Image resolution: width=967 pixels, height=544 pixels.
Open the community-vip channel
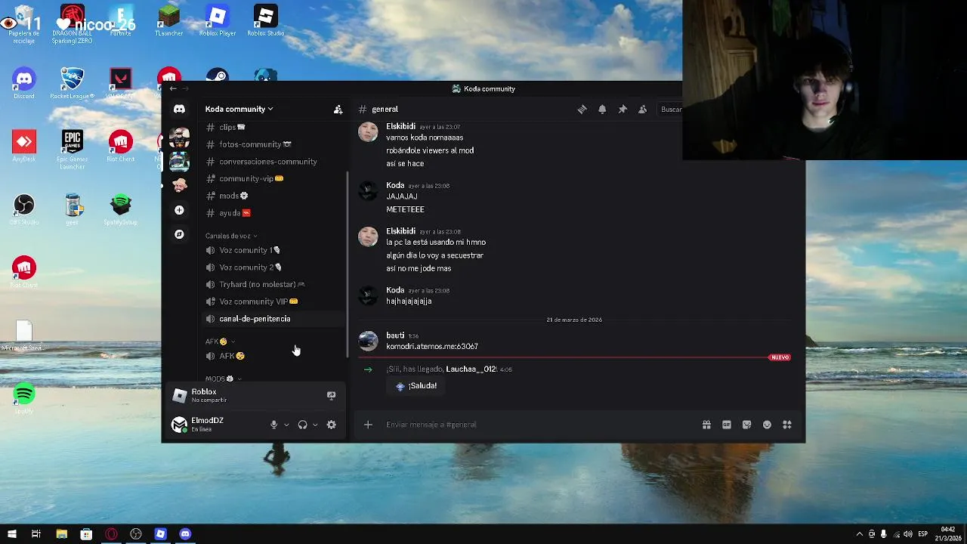pos(273,178)
